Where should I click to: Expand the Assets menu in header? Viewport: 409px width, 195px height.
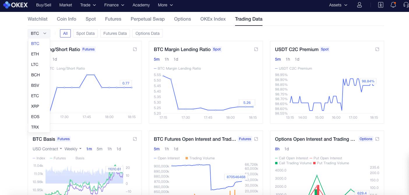click(x=338, y=5)
